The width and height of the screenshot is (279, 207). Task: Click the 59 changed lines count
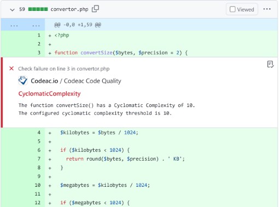coord(22,9)
